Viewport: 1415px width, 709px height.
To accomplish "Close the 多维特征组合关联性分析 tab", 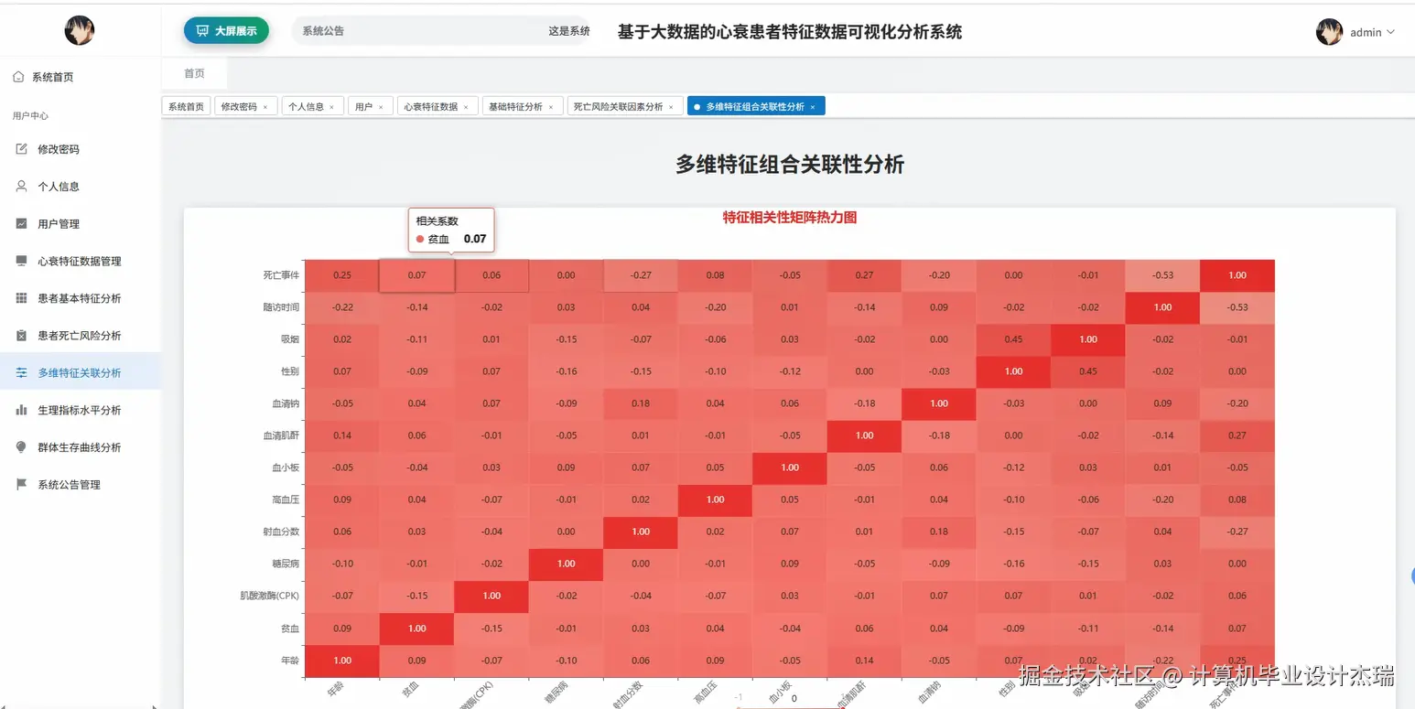I will pos(813,107).
